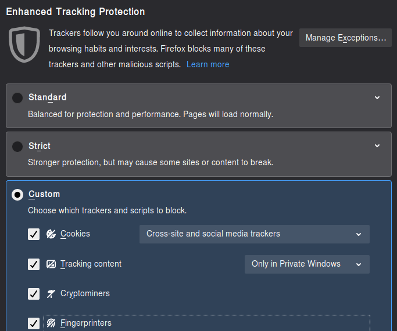
Task: Click the Fingerprinters label text
Action: click(x=86, y=323)
